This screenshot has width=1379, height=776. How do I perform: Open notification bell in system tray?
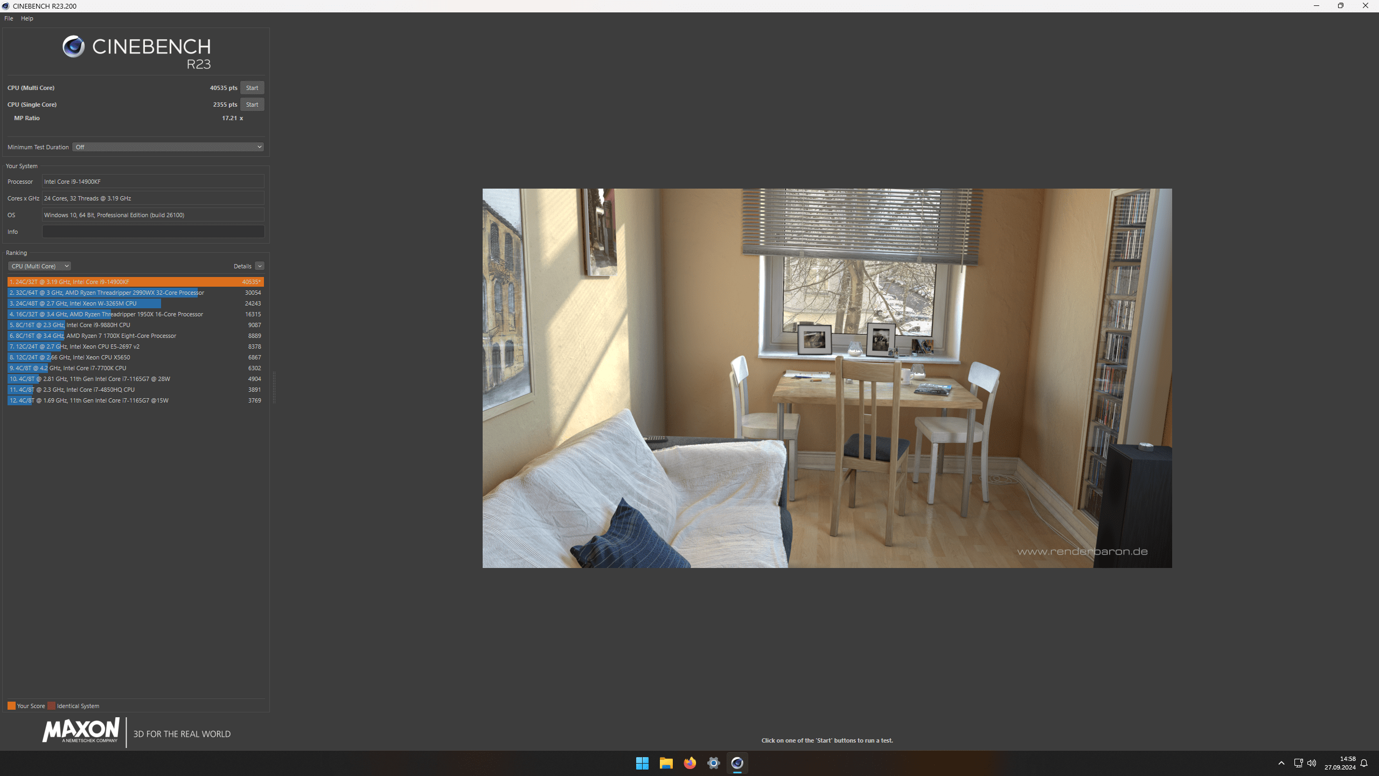coord(1364,763)
